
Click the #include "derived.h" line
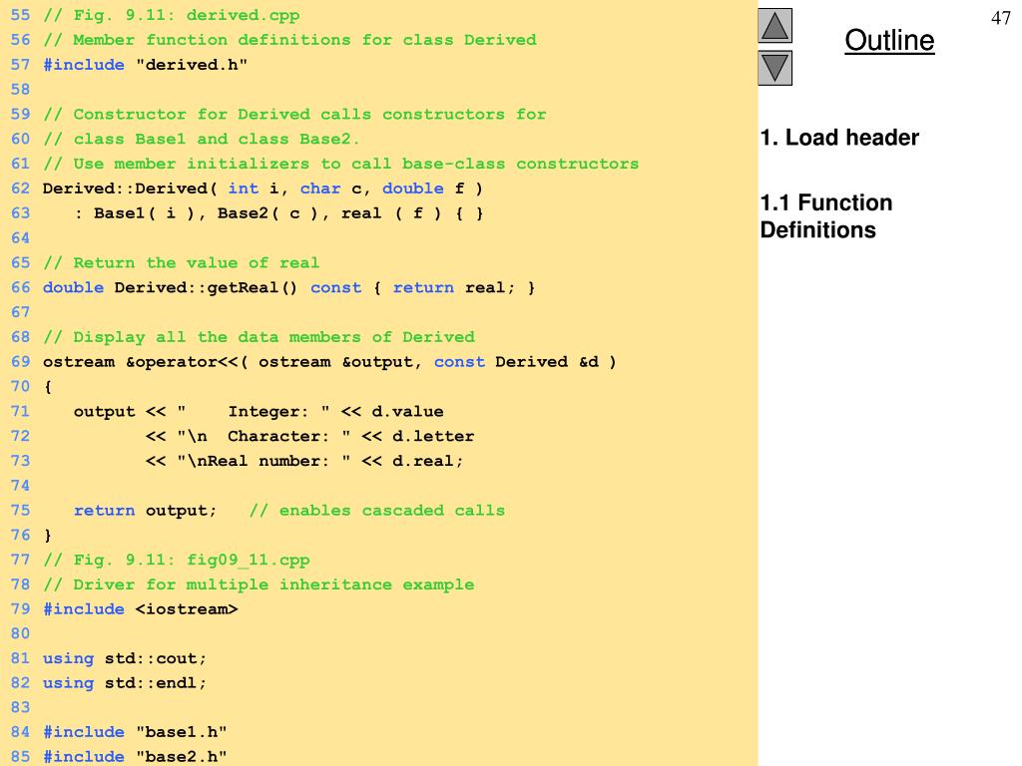(x=146, y=65)
